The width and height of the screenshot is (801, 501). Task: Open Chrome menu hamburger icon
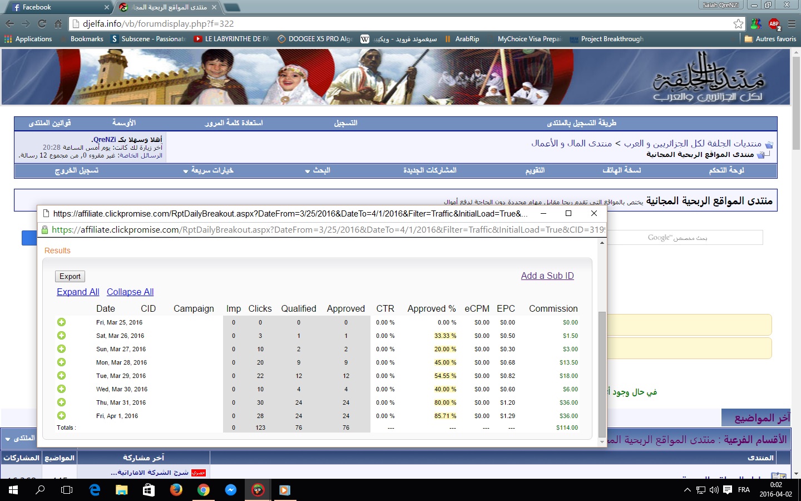[x=792, y=24]
